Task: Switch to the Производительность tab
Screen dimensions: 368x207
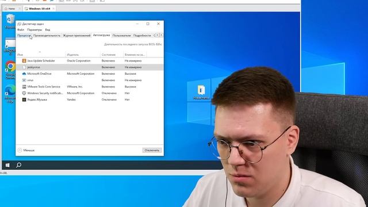Action: (x=47, y=36)
